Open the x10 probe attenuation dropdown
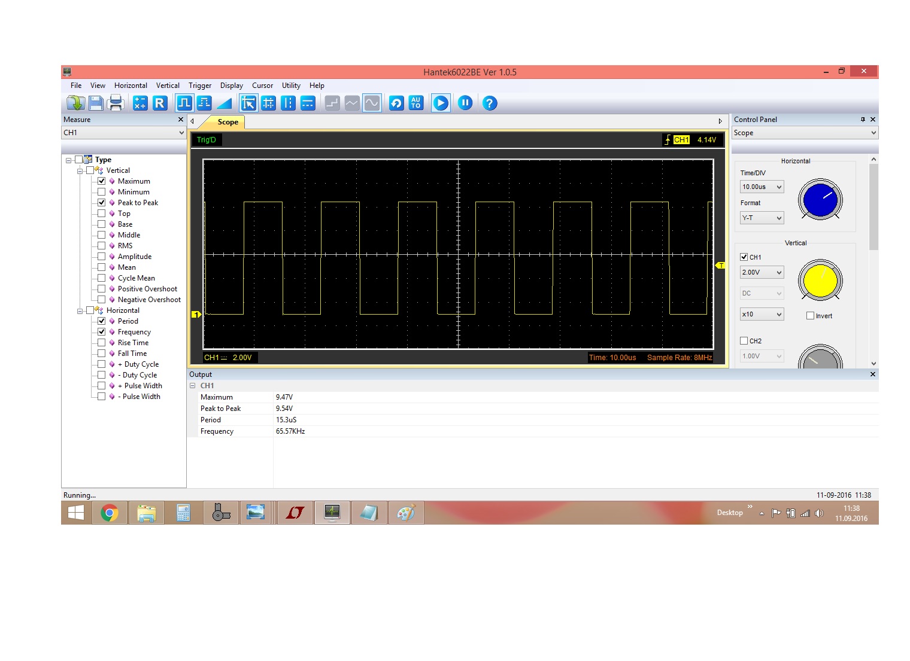 [x=762, y=315]
